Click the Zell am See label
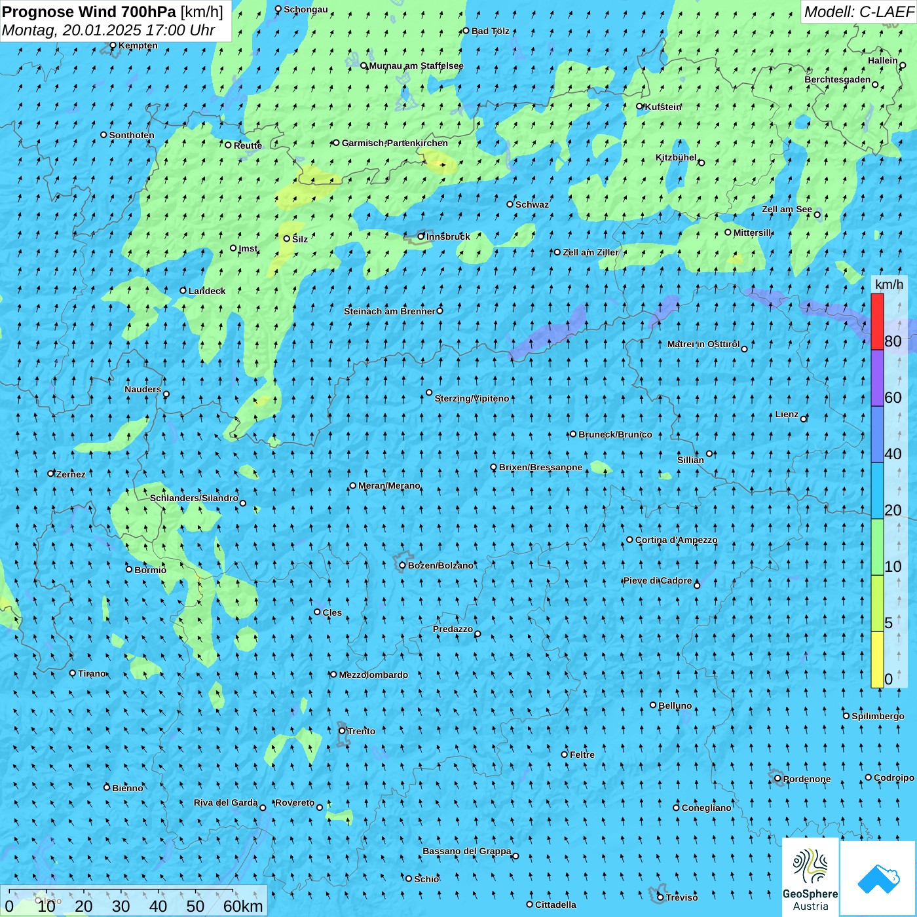917x917 pixels. 787,209
